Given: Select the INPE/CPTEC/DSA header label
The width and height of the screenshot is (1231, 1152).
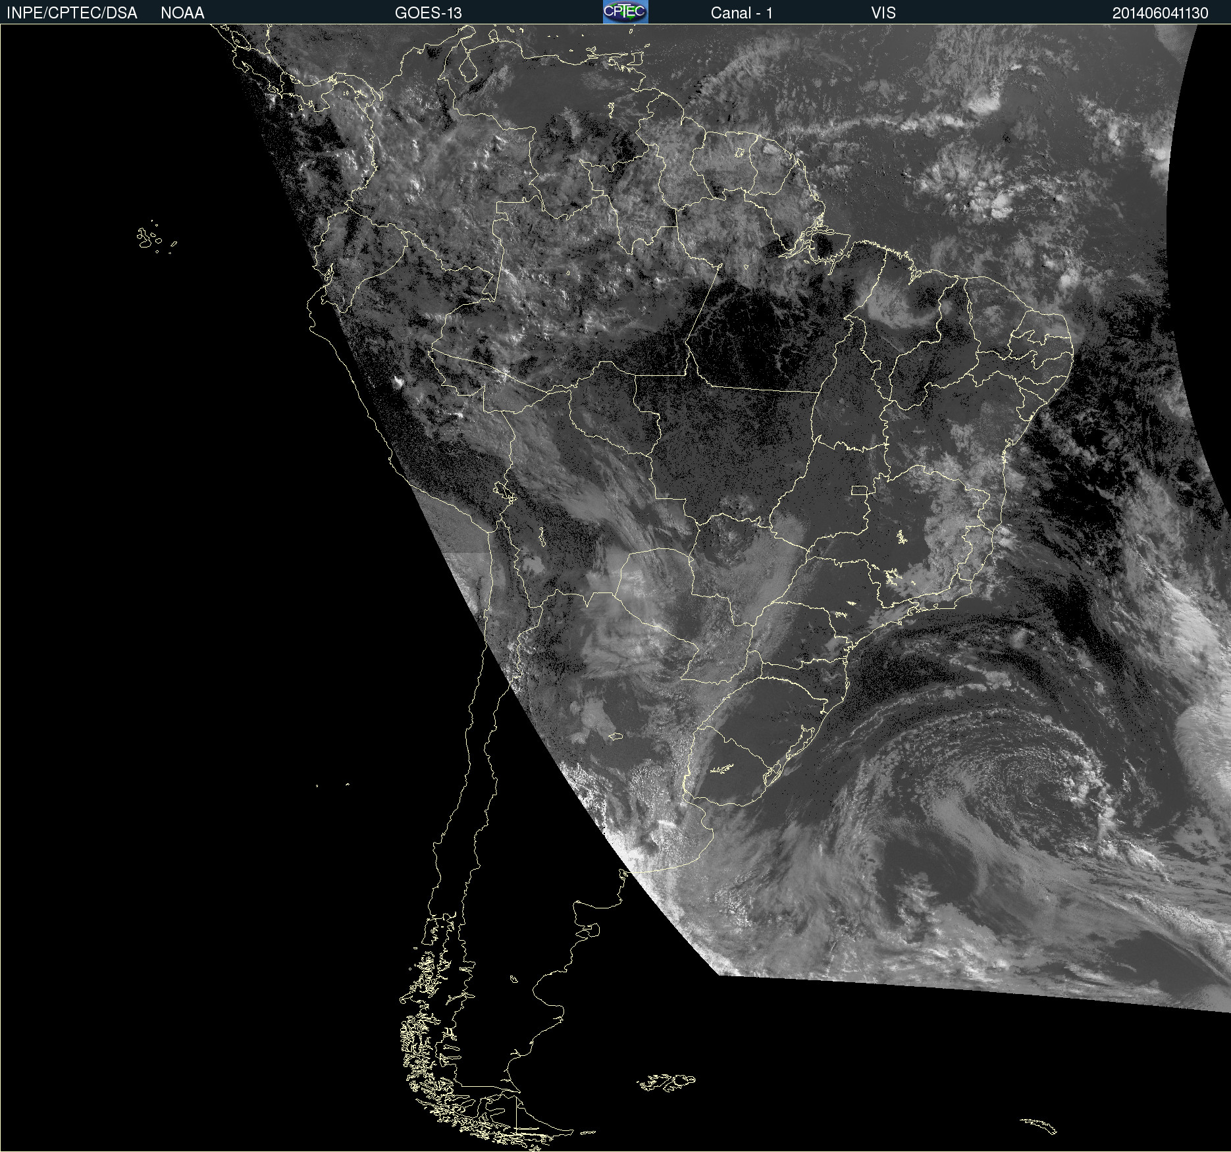Looking at the screenshot, I should (72, 13).
